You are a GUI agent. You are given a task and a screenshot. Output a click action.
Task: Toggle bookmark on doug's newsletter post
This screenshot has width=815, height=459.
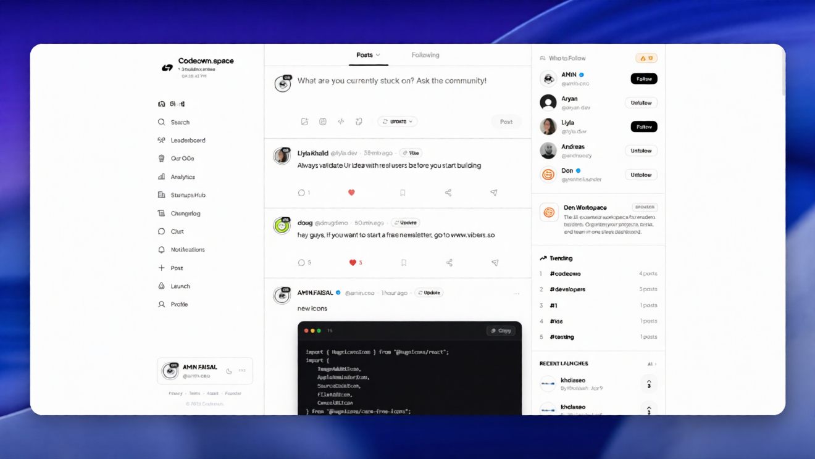pos(404,262)
